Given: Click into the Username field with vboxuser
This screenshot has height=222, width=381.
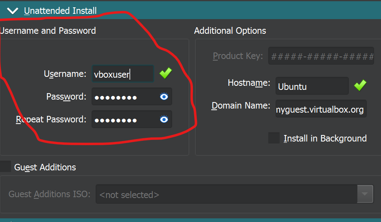Looking at the screenshot, I should point(123,74).
